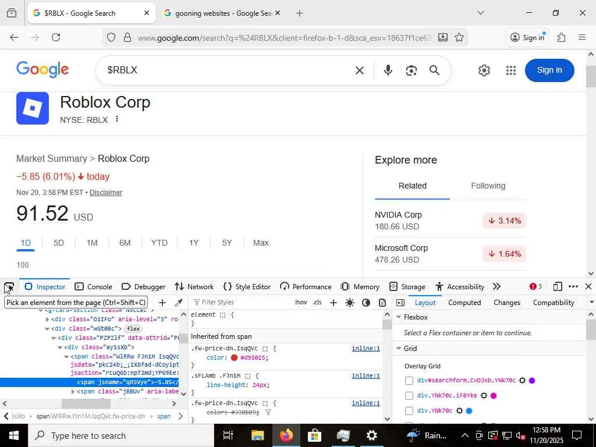Check the overlay box for div.YNk70c

[409, 411]
